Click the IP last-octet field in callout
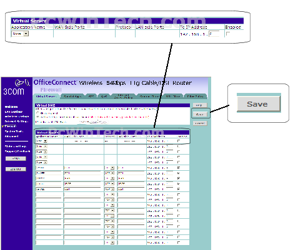 tap(214, 34)
